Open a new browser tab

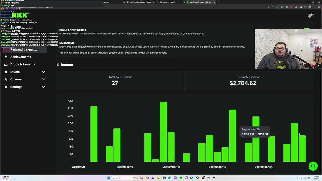tap(218, 2)
